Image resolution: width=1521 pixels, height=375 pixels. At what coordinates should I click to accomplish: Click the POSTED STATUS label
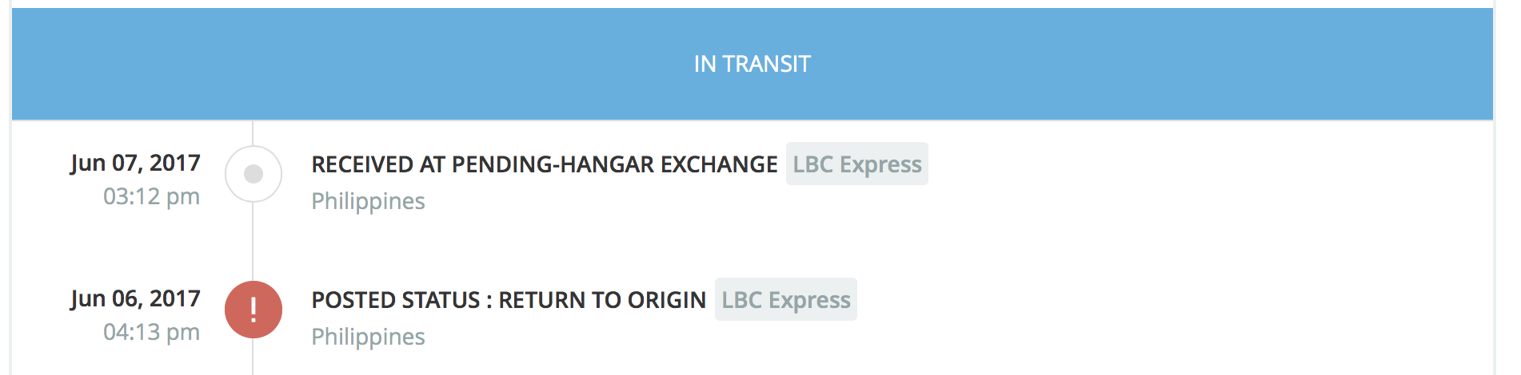pyautogui.click(x=395, y=300)
